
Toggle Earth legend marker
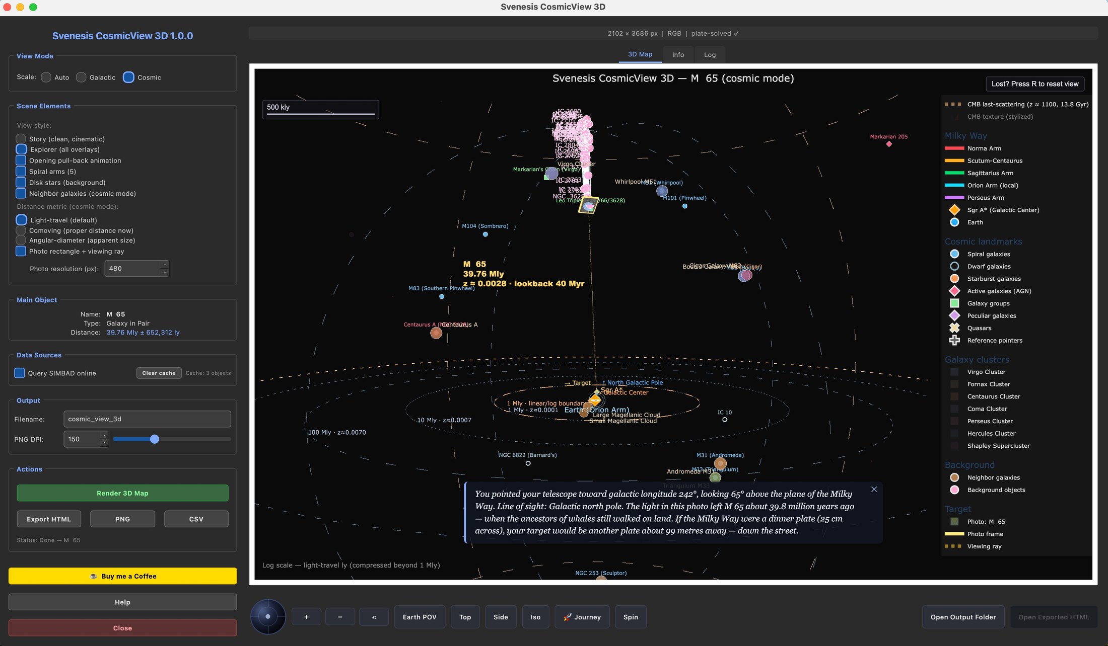(954, 222)
